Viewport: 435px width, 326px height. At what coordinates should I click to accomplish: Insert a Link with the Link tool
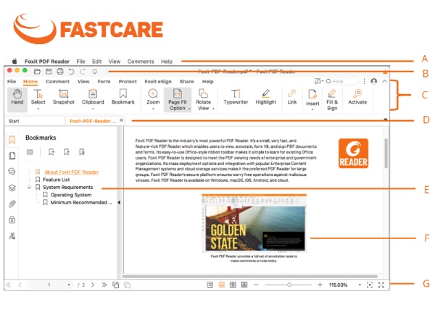coord(292,97)
